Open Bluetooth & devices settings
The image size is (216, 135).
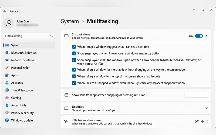point(29,53)
